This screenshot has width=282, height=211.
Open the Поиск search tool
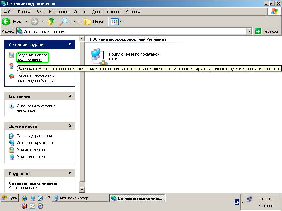click(x=69, y=21)
